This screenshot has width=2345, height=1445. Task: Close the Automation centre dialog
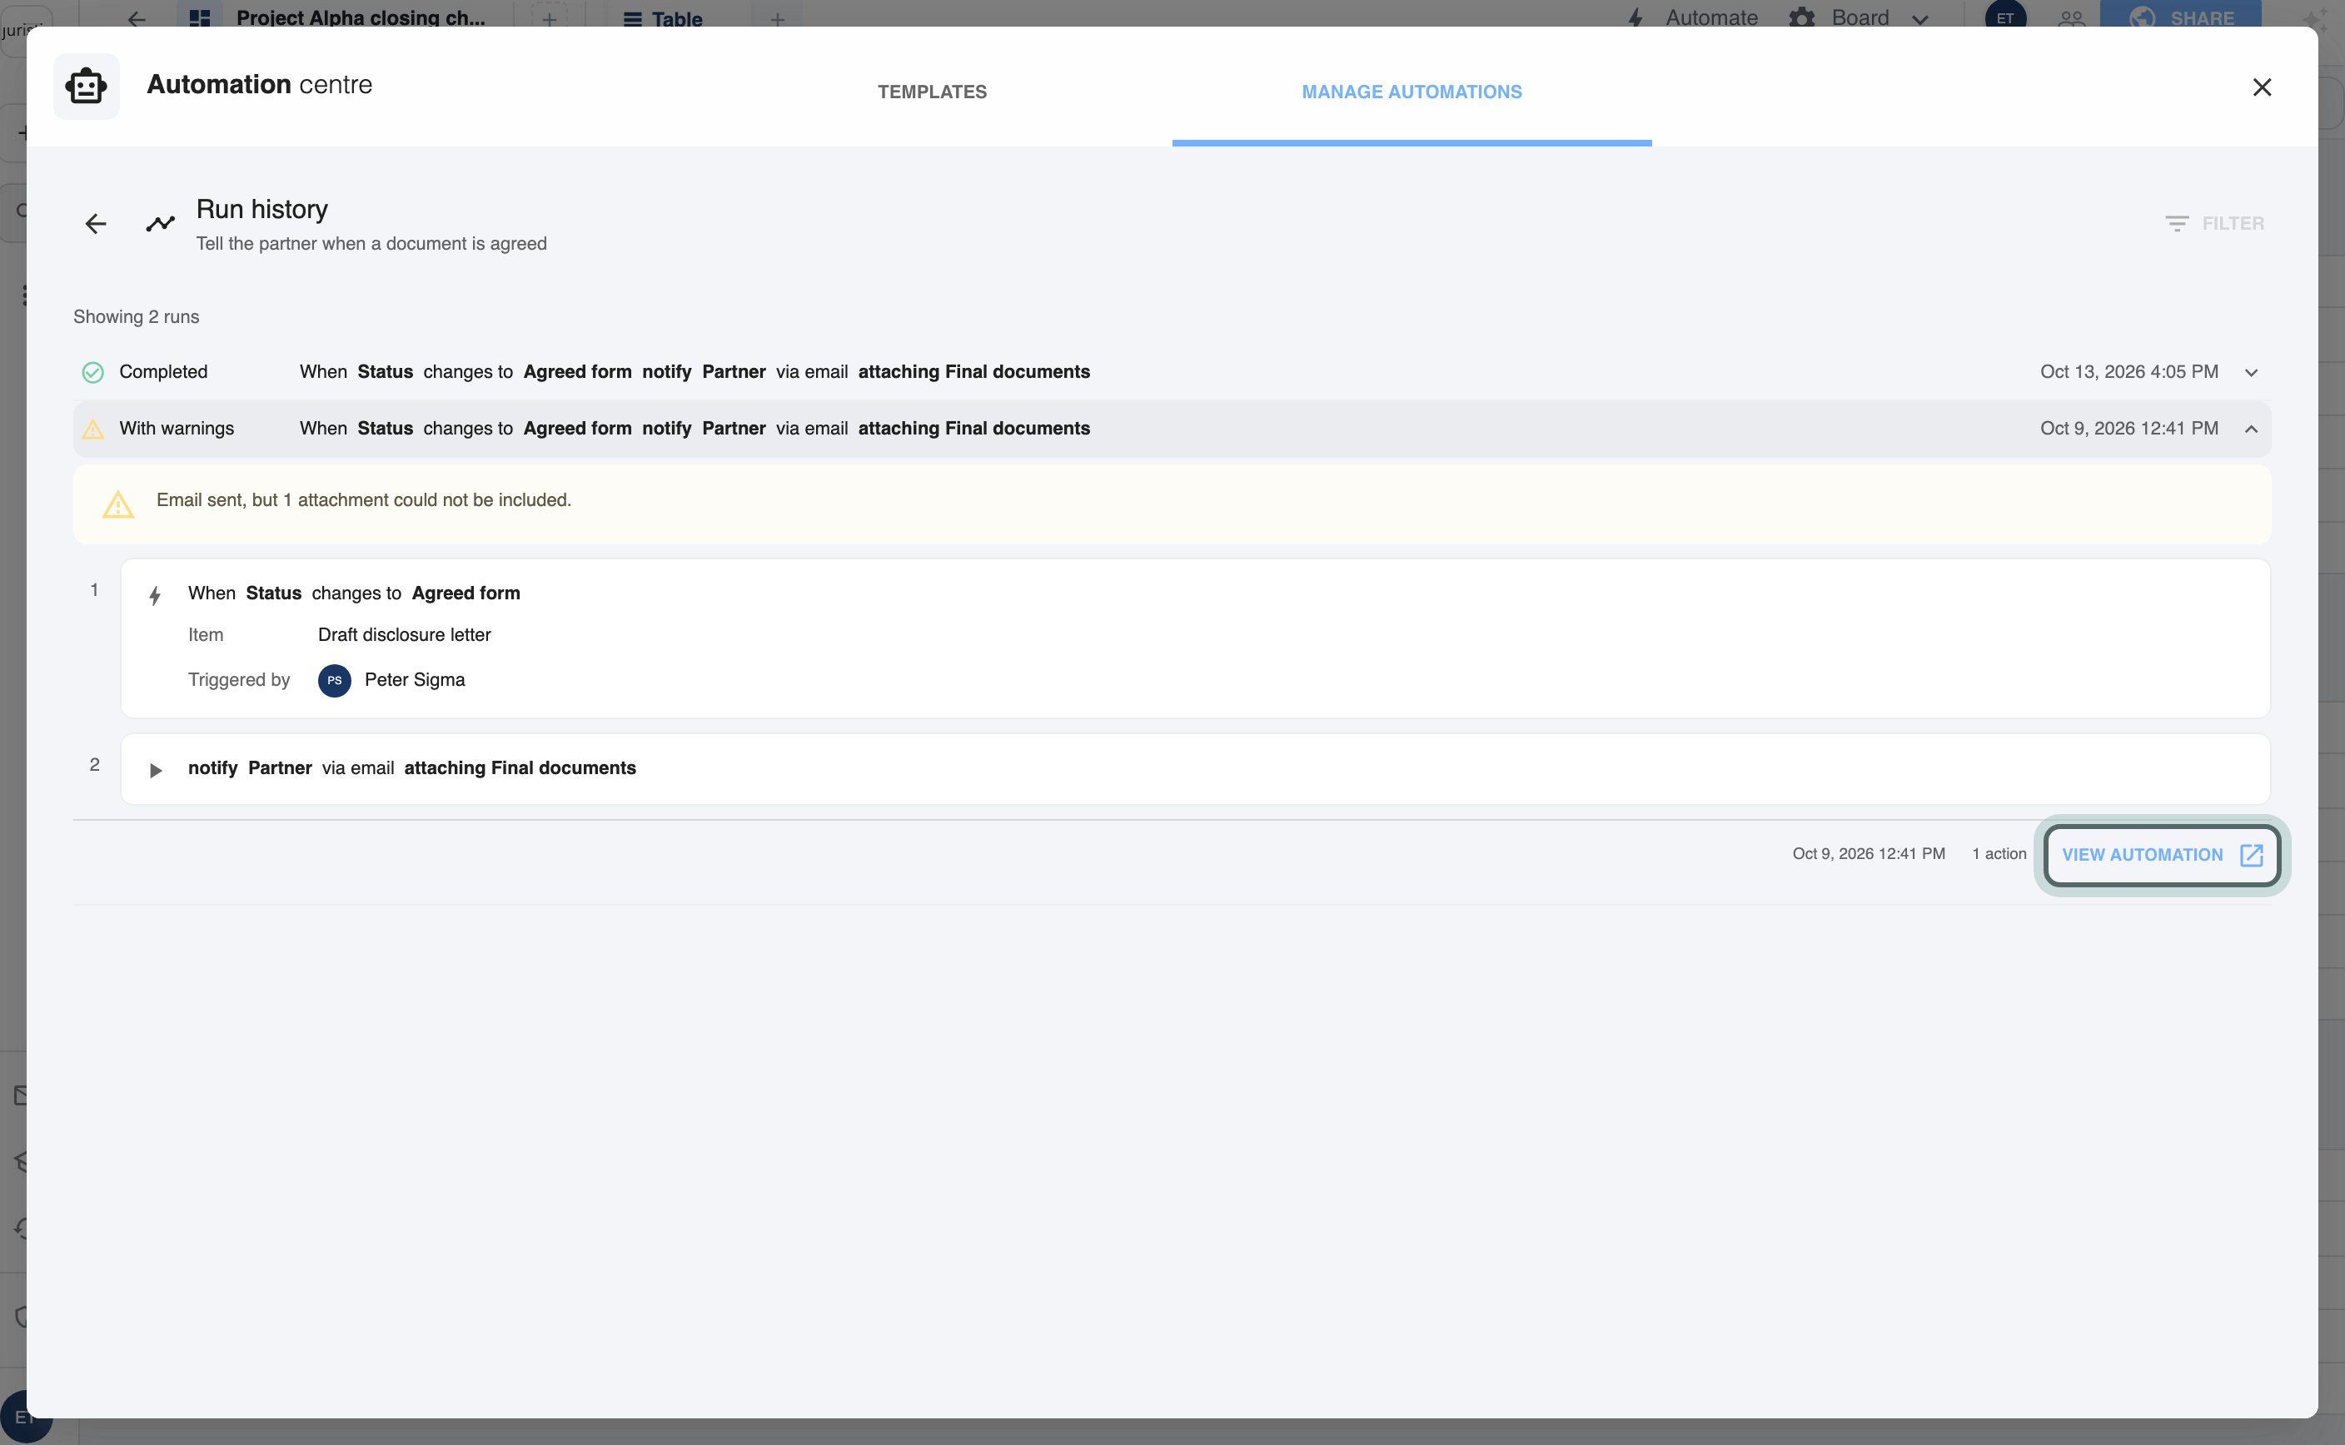coord(2261,87)
